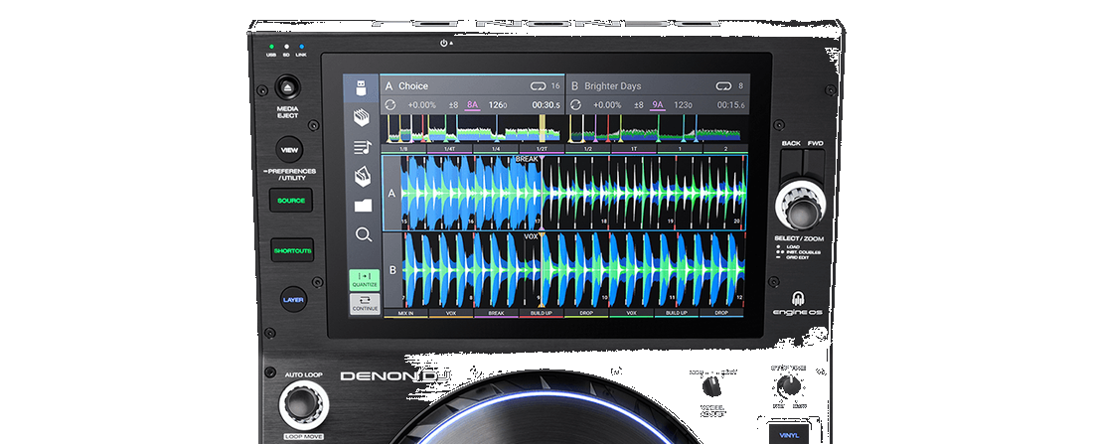This screenshot has width=1093, height=444.
Task: Jump to the first BUILD UP cue
Action: click(542, 314)
